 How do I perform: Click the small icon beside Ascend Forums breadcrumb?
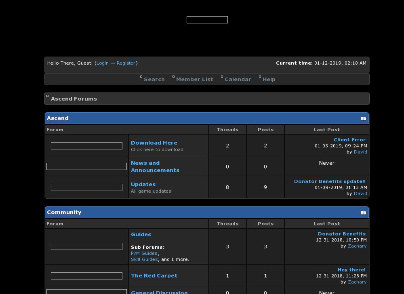tap(48, 96)
